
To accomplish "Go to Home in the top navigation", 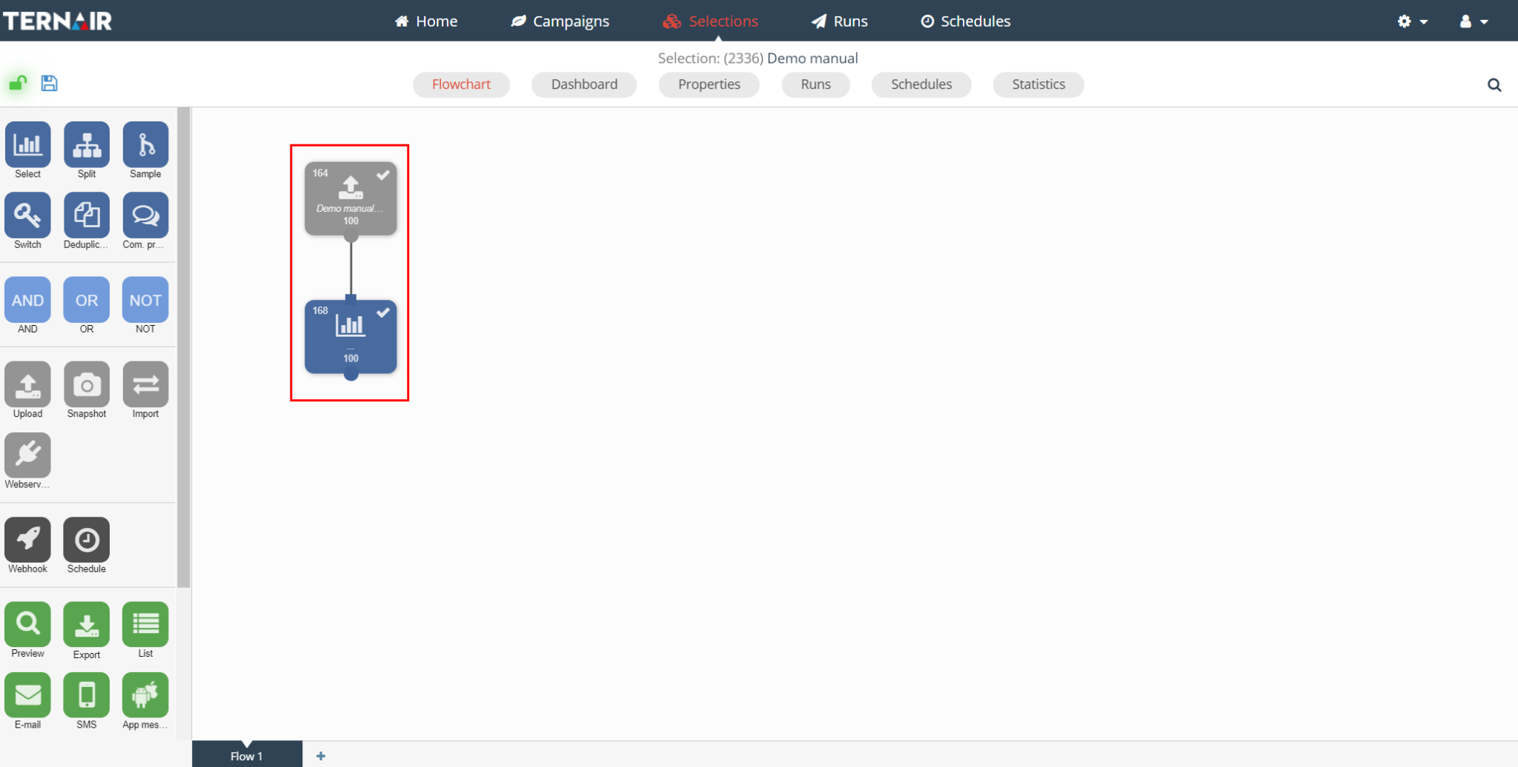I will tap(426, 21).
